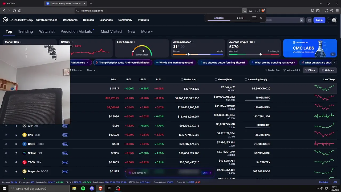This screenshot has height=192, width=341.
Task: Open the Volume(24h) filter dropdown
Action: click(x=292, y=70)
